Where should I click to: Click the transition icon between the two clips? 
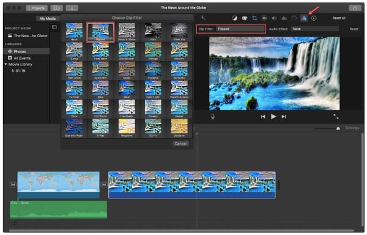pos(104,184)
